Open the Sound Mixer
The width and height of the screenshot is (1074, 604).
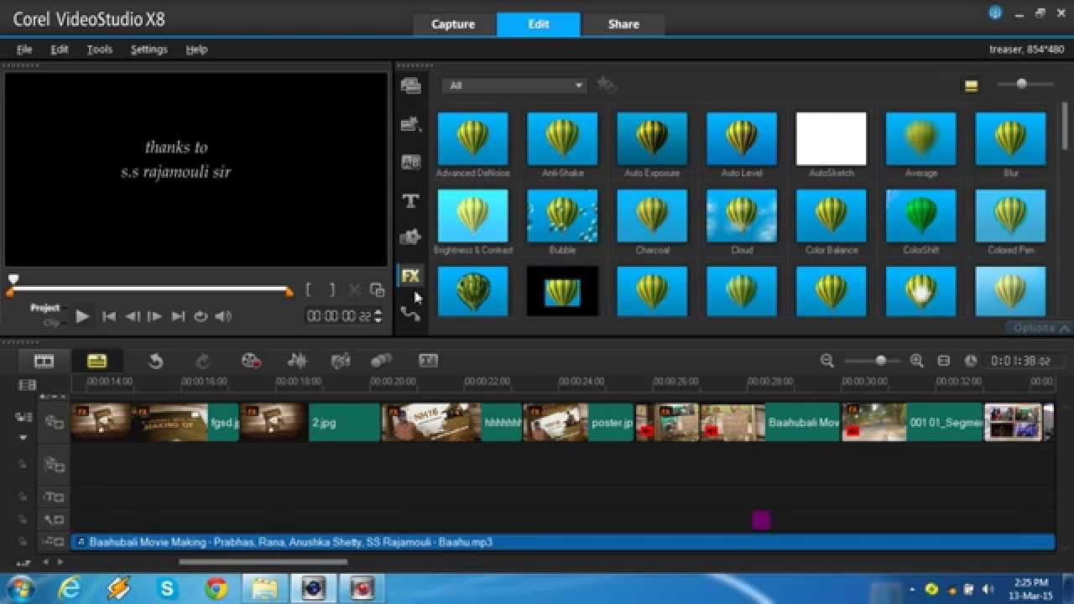point(297,361)
